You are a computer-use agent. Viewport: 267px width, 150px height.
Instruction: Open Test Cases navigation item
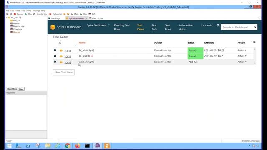(140, 27)
